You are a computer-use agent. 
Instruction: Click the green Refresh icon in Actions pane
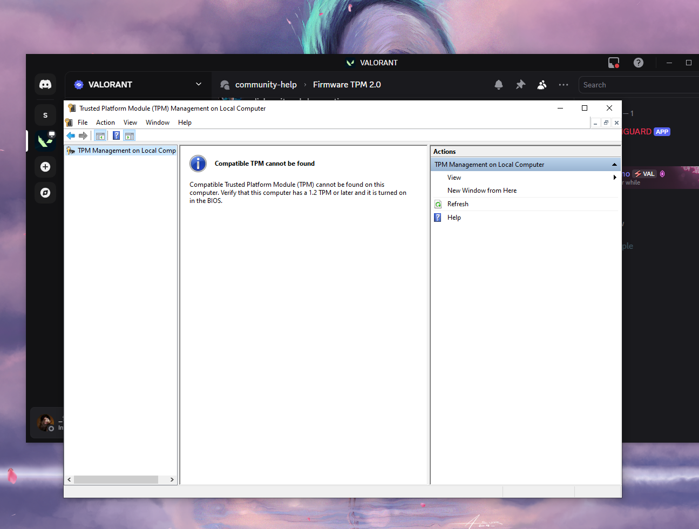[438, 204]
